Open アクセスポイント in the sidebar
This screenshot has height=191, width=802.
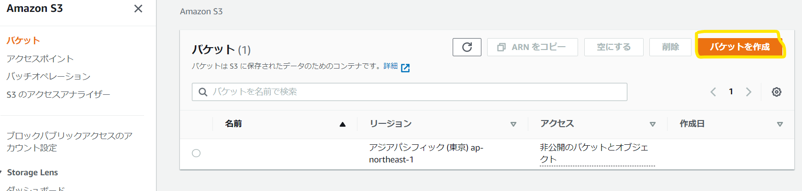pyautogui.click(x=40, y=59)
